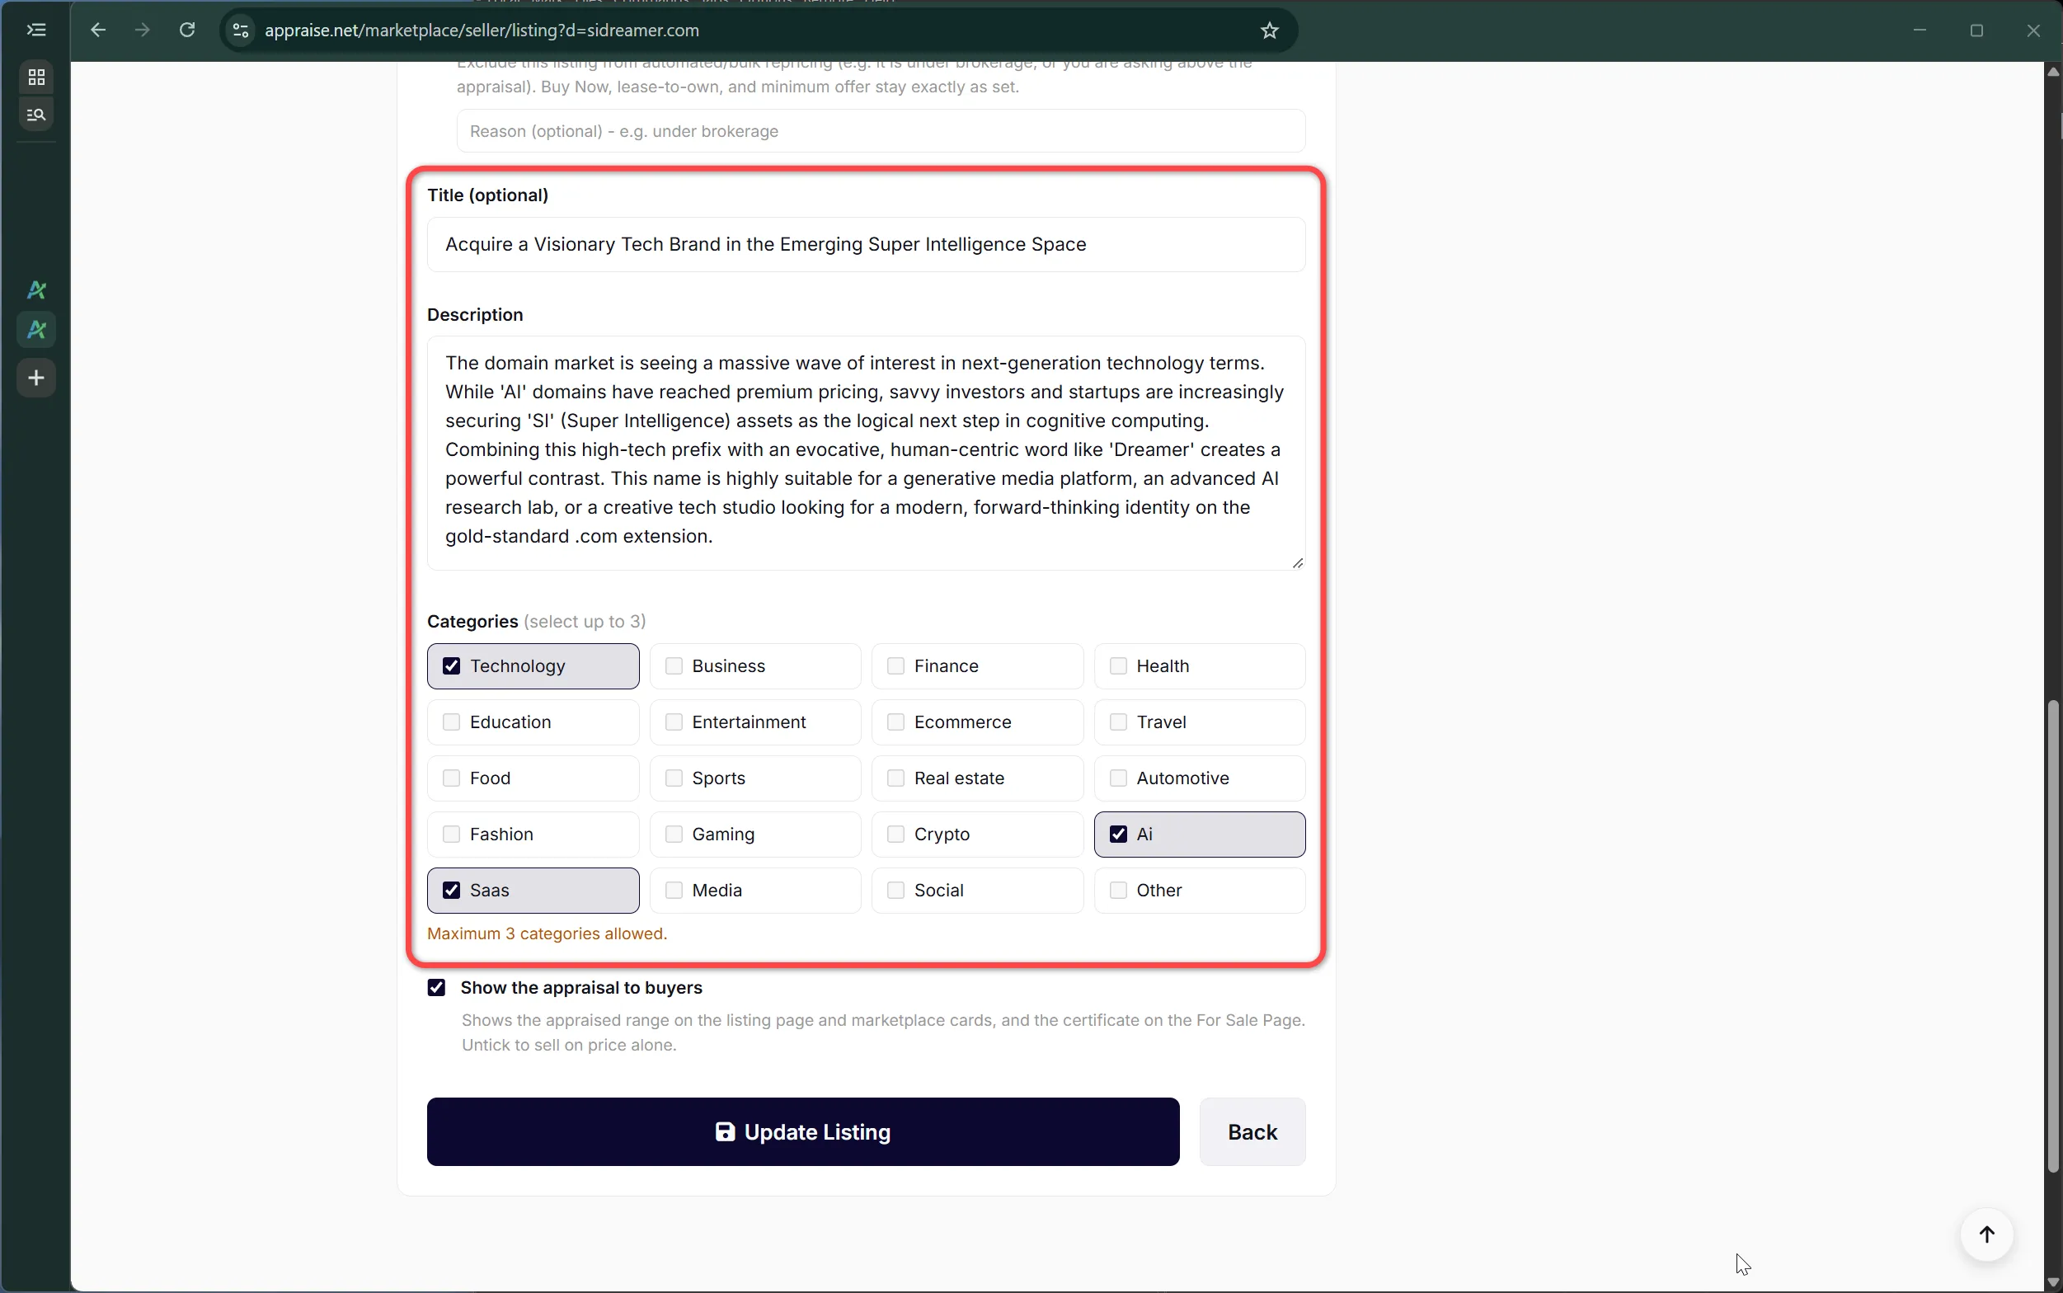Click the page vertical scrollbar thumb
The height and width of the screenshot is (1293, 2063).
click(x=2053, y=937)
